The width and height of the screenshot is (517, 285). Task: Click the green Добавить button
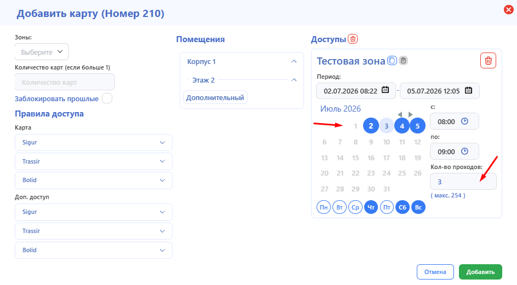480,272
